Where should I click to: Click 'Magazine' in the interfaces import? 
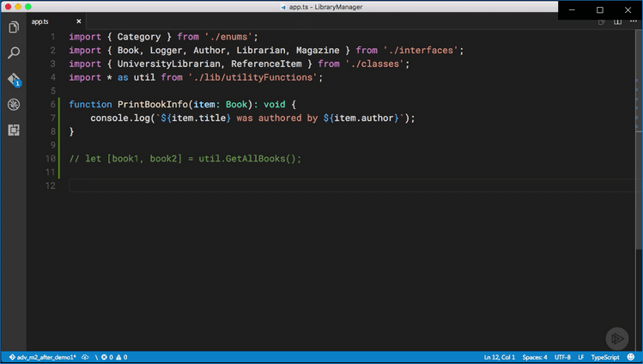[x=318, y=50]
